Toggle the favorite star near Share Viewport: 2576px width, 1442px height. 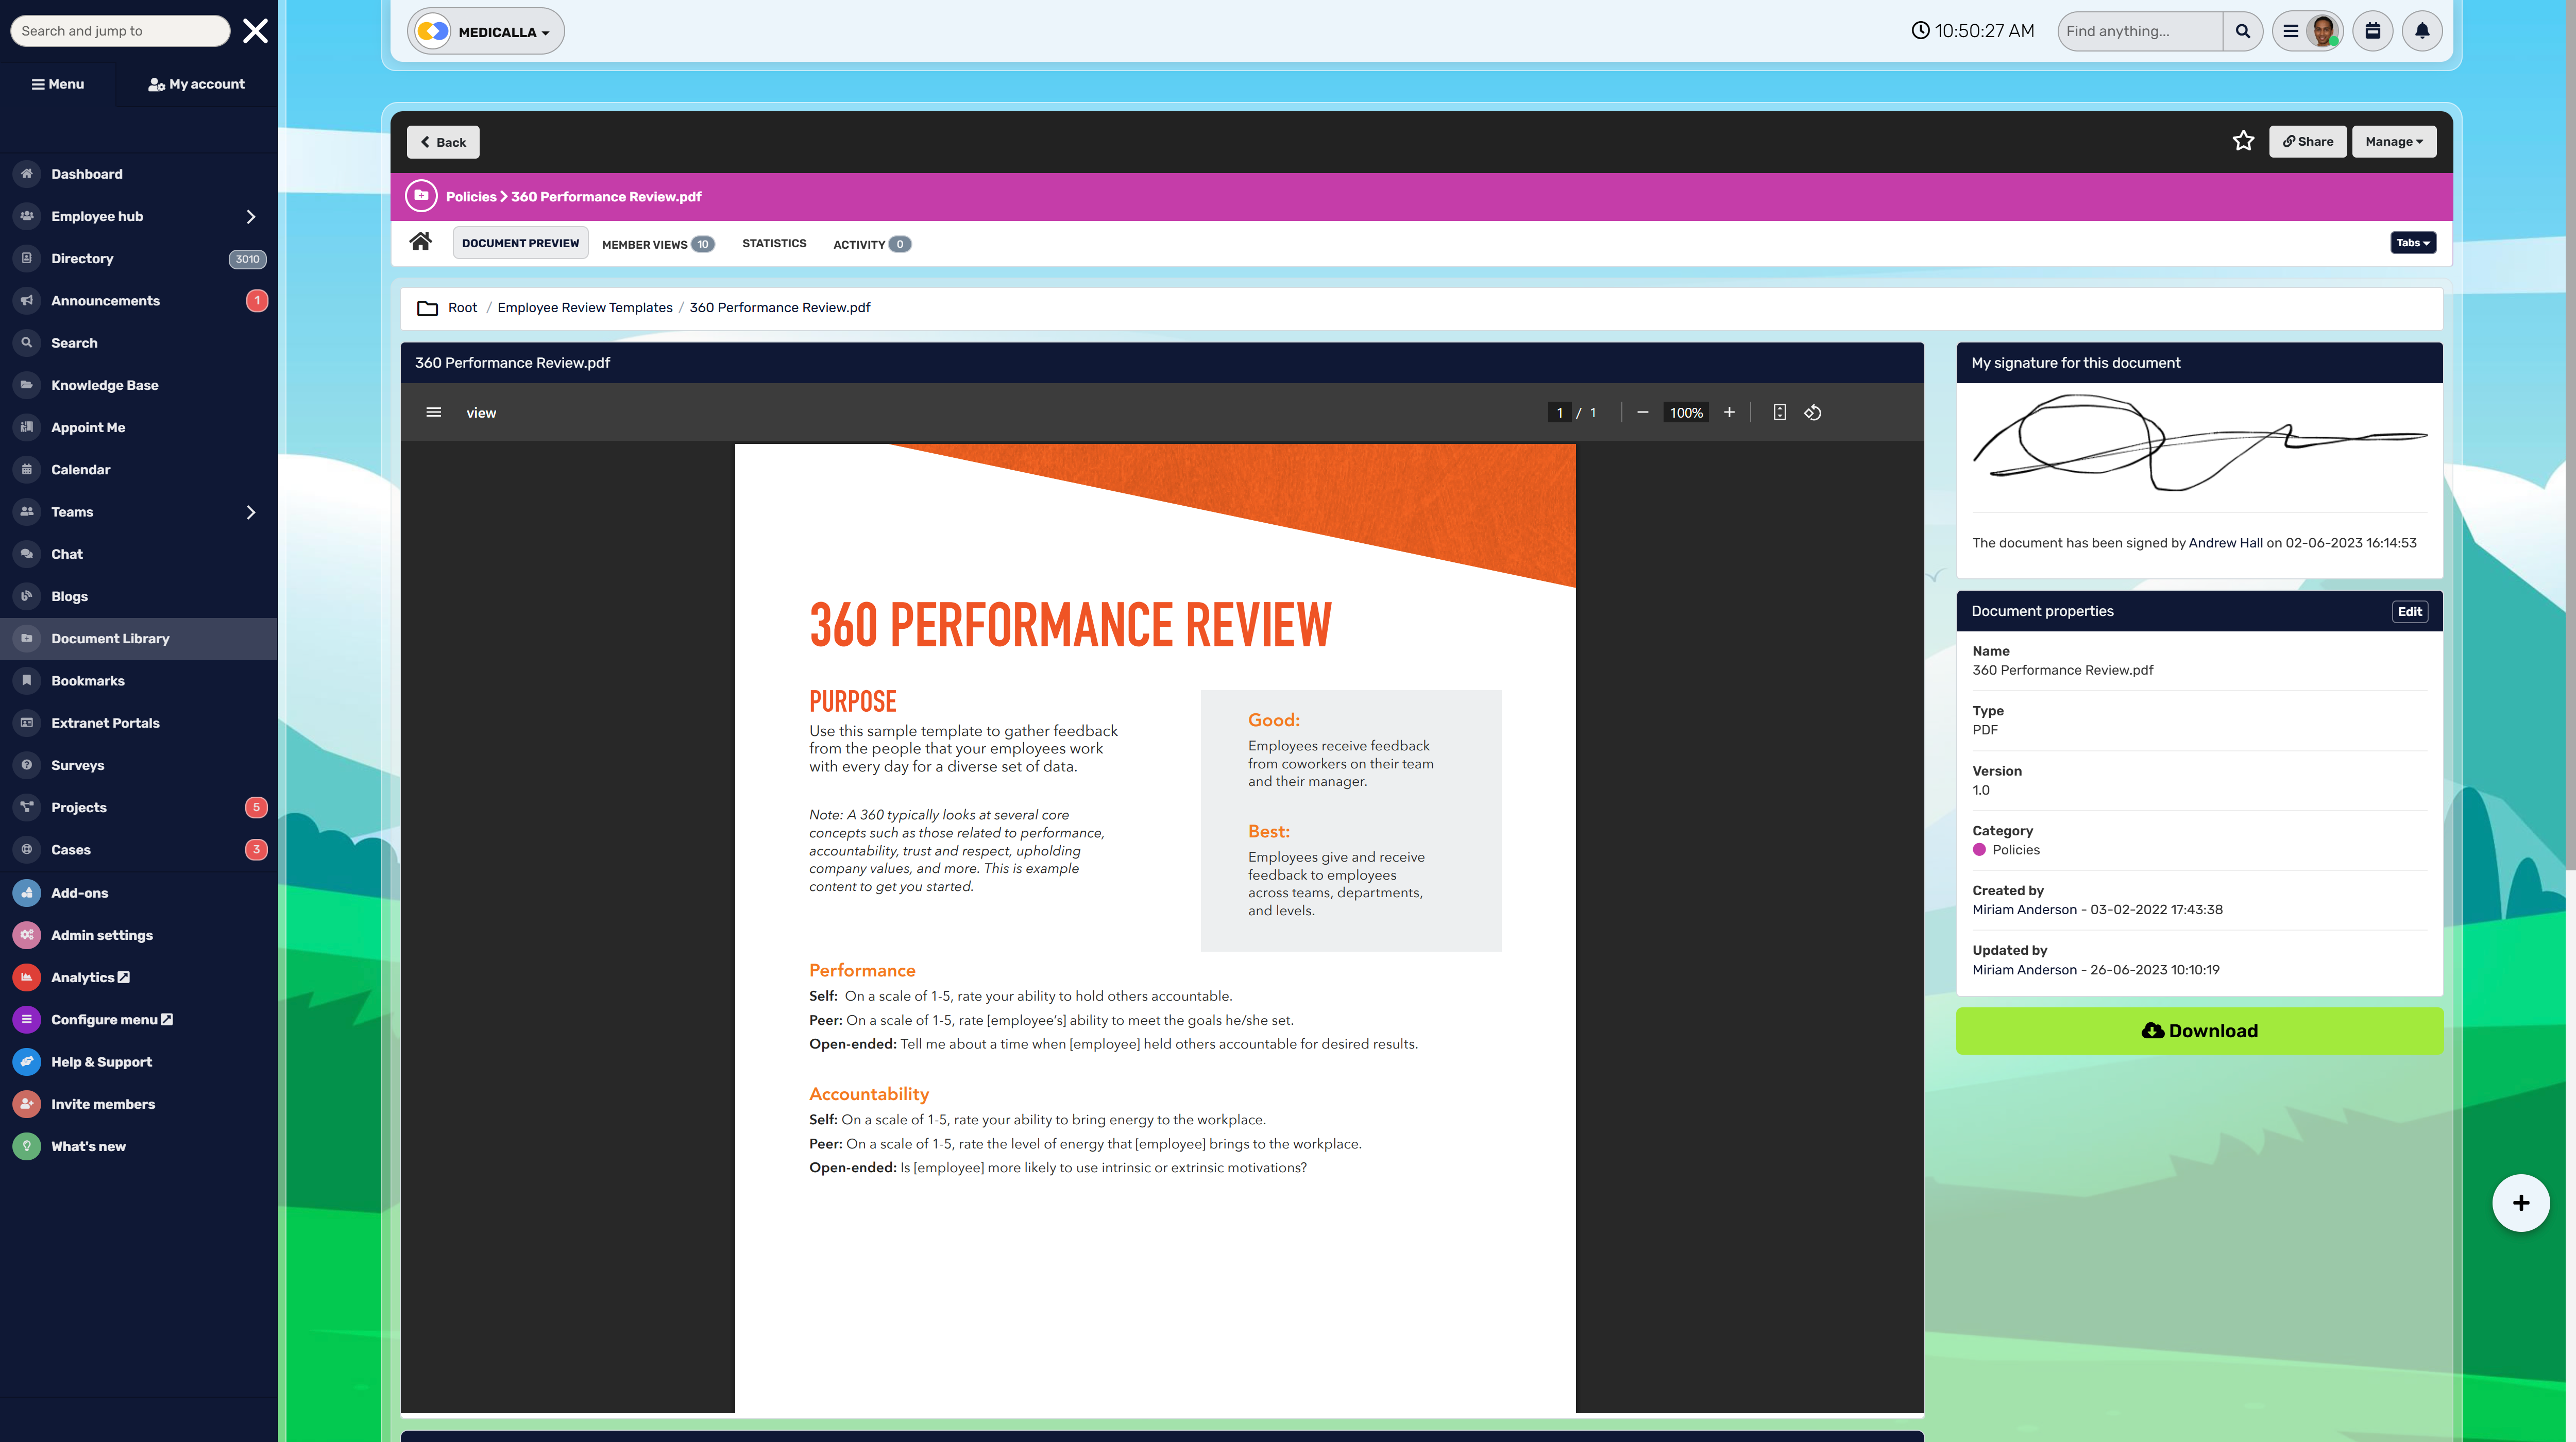[x=2244, y=141]
